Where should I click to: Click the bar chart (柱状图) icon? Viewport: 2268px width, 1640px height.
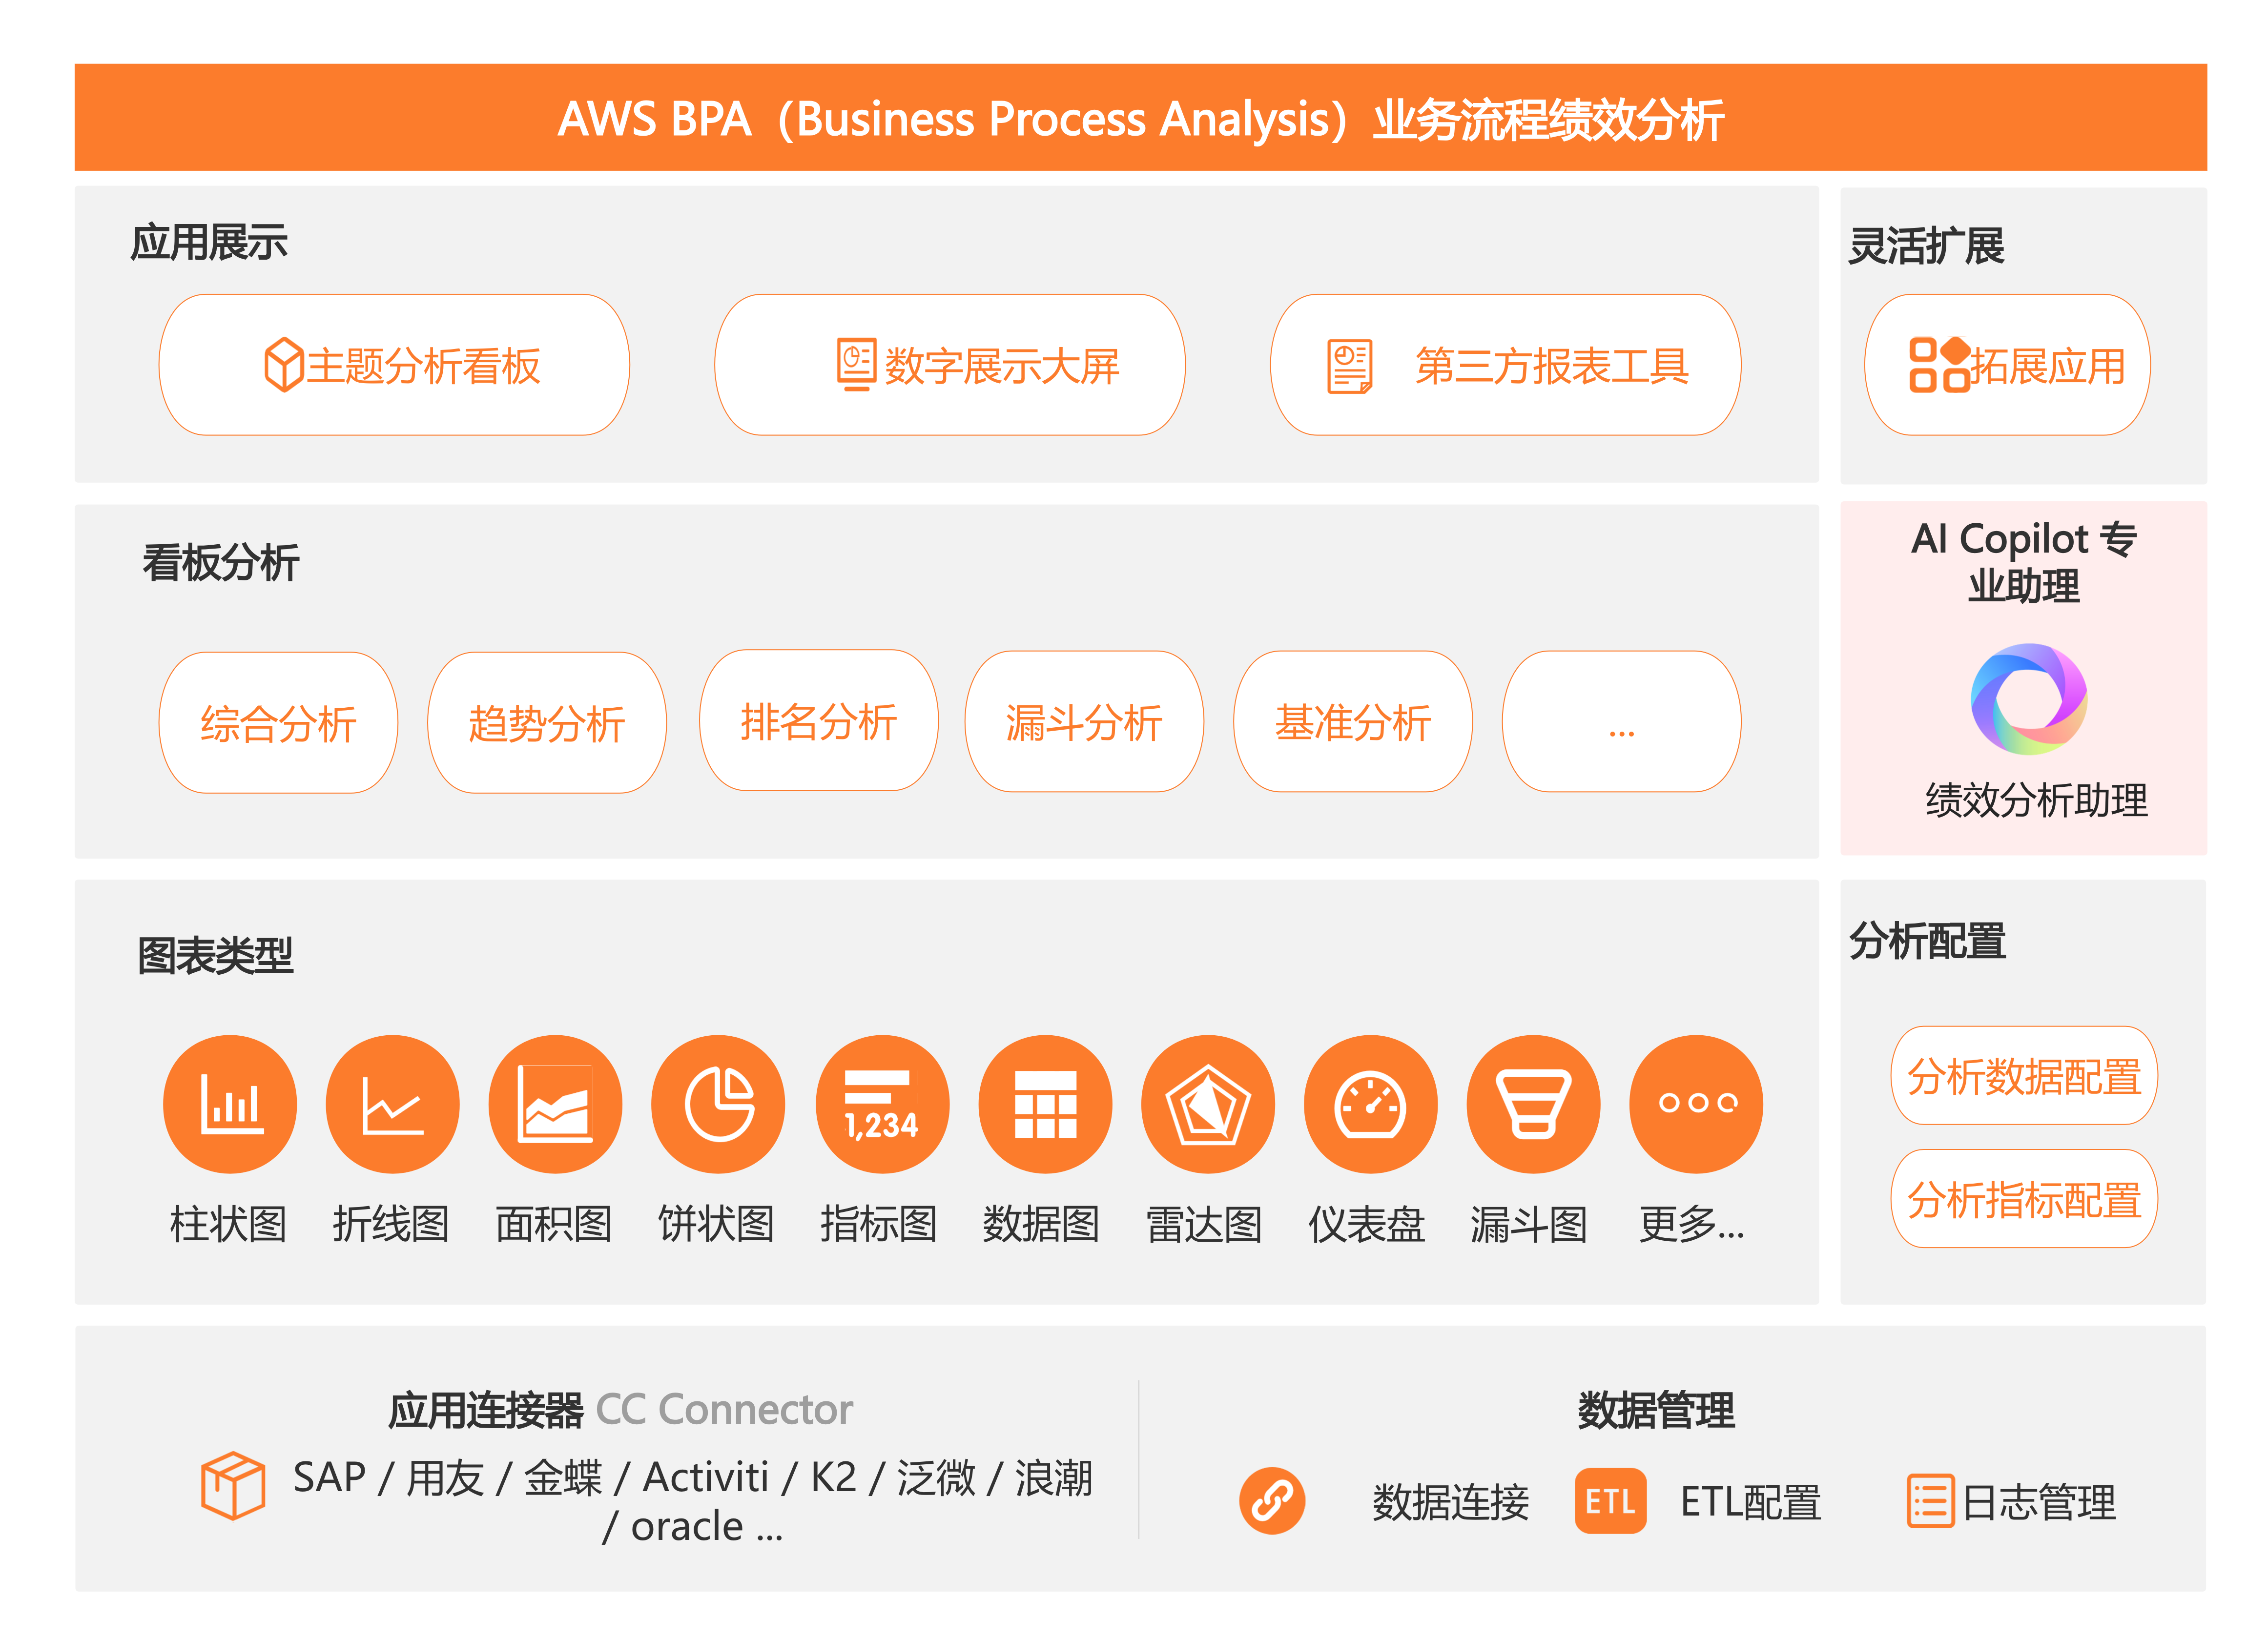point(230,1104)
